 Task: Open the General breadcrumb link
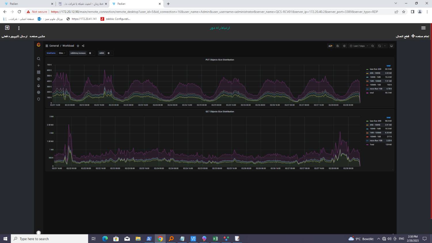pos(54,46)
